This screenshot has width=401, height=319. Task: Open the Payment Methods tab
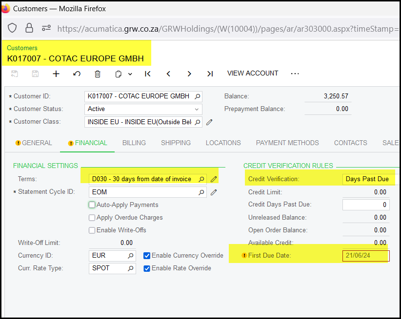click(287, 143)
